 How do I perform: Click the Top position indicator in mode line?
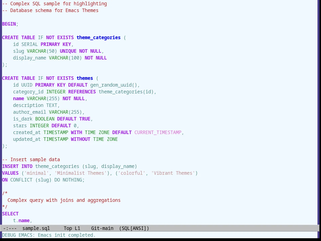coord(68,228)
